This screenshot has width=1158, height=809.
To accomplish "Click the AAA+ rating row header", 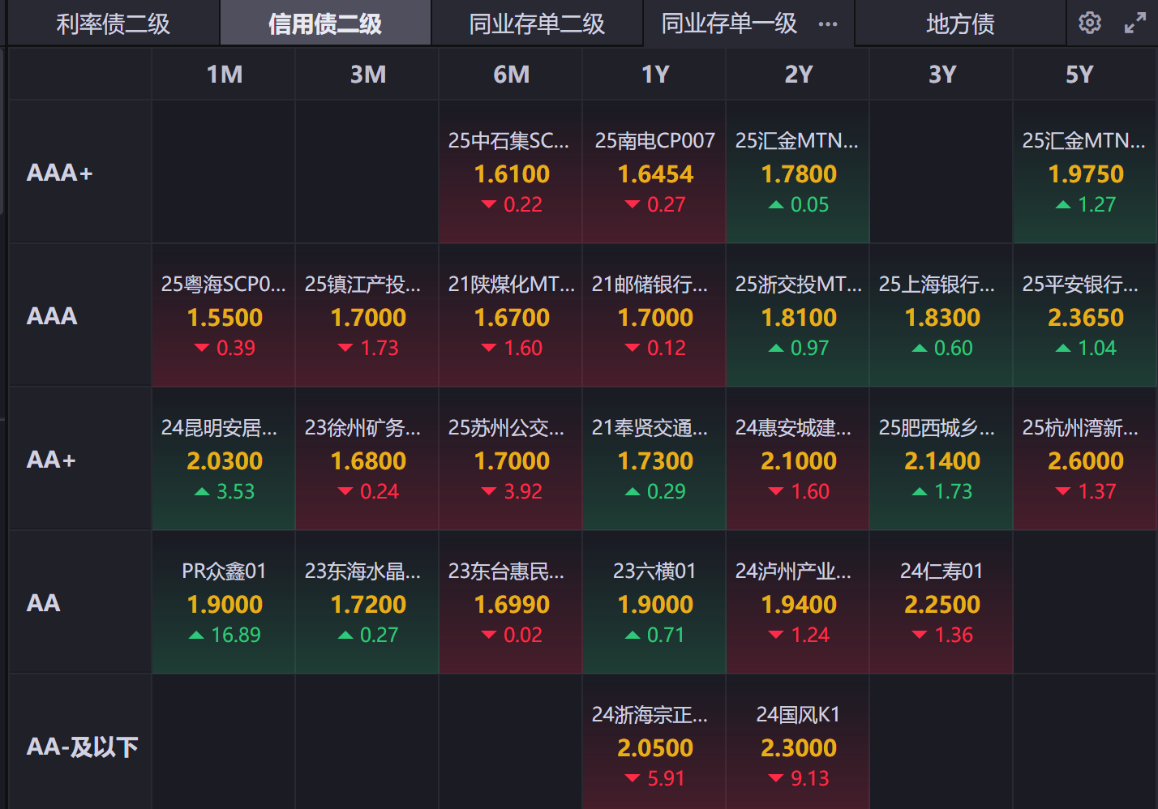I will point(60,173).
